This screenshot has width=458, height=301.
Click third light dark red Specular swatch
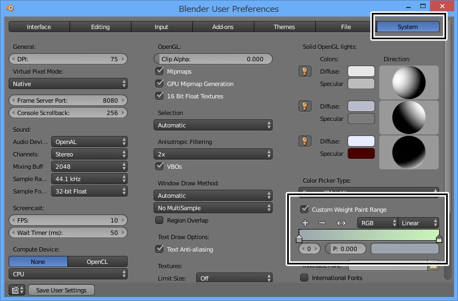coord(361,154)
